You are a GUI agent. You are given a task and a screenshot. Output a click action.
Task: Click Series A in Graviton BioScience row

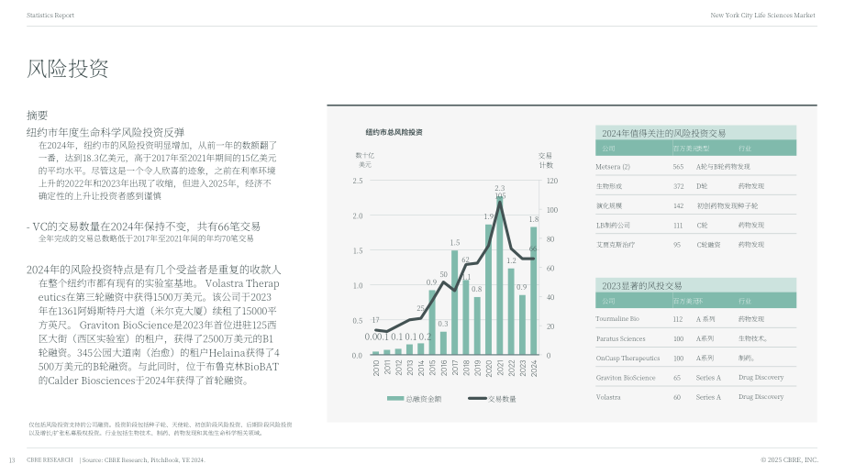pos(708,378)
